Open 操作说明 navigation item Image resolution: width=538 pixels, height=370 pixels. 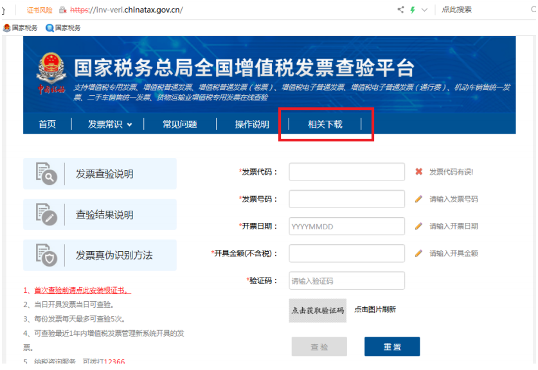click(252, 124)
